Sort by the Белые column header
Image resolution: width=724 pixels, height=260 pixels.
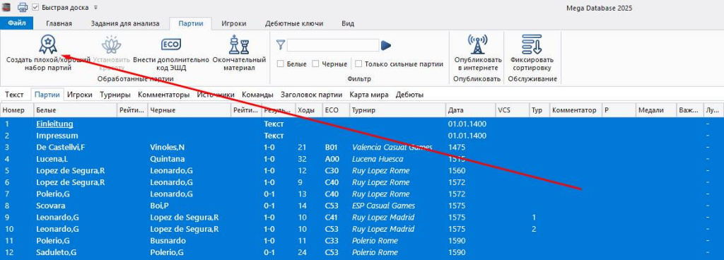coord(75,111)
